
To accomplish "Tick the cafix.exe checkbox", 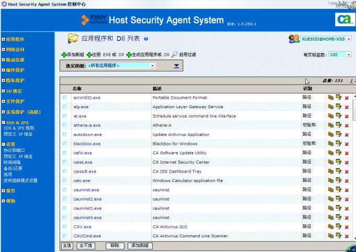I will 65,153.
